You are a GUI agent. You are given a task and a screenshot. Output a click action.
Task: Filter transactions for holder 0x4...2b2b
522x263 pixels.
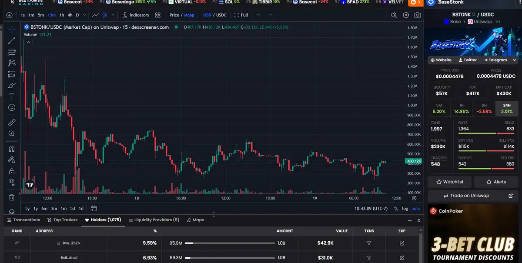coord(369,243)
